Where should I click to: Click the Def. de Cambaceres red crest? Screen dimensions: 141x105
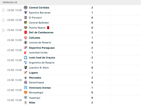click(26, 33)
